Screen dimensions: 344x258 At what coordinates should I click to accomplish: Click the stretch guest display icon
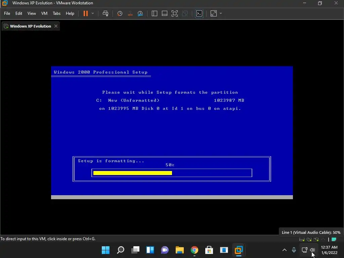[214, 13]
